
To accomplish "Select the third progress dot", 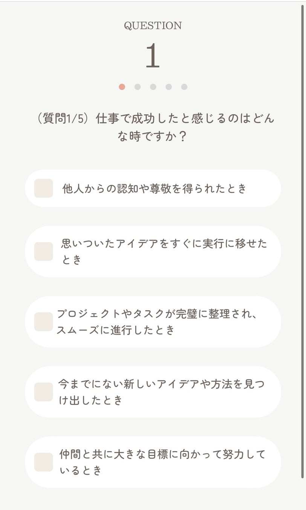I will [x=153, y=87].
